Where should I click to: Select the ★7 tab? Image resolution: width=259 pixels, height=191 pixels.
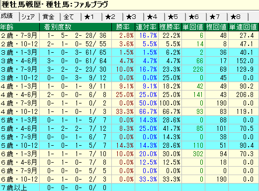tap(217, 17)
